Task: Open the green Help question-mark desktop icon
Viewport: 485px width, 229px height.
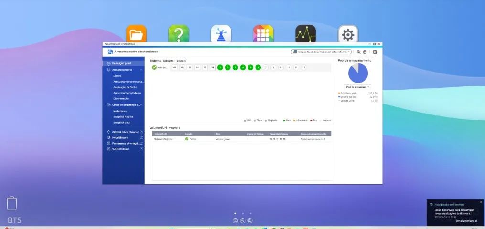Action: pyautogui.click(x=179, y=33)
